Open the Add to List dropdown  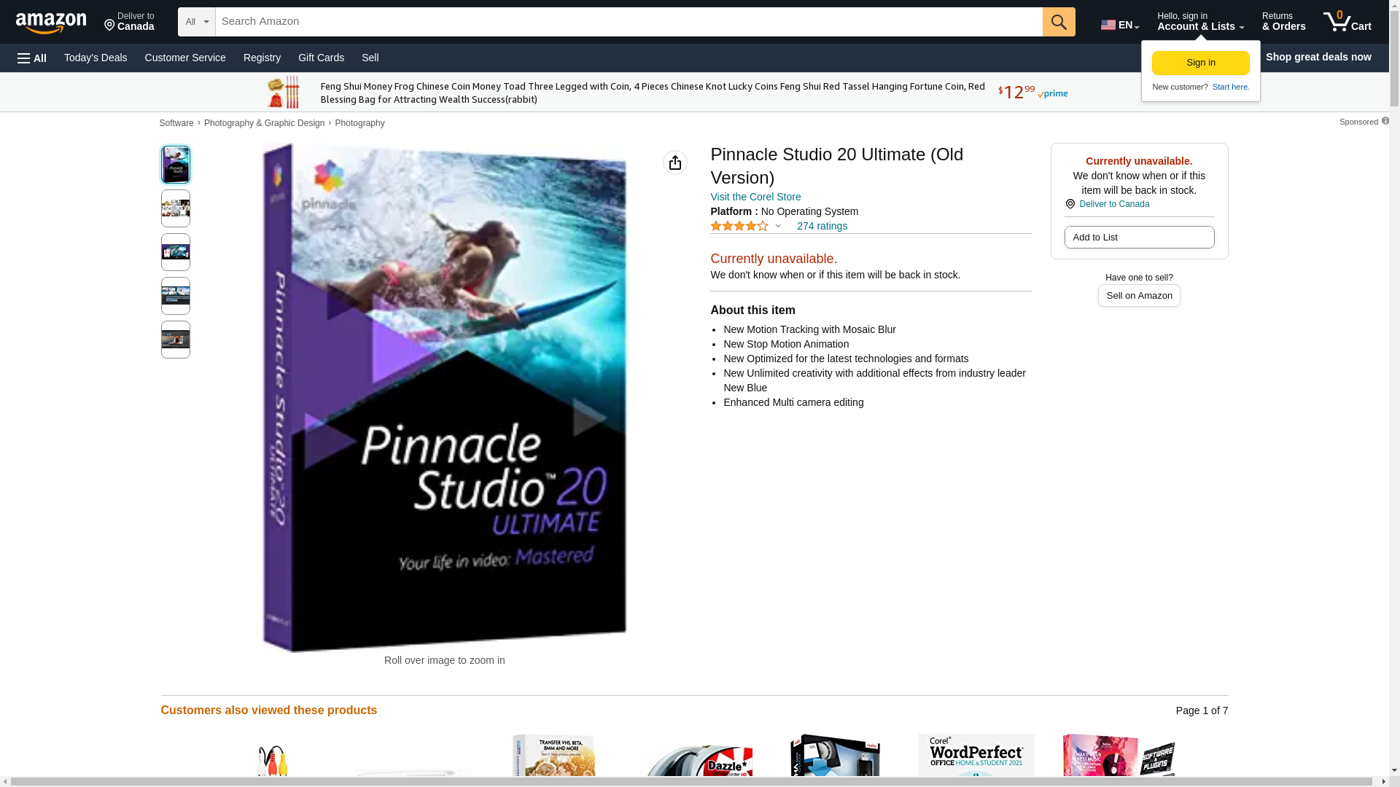(x=1138, y=238)
